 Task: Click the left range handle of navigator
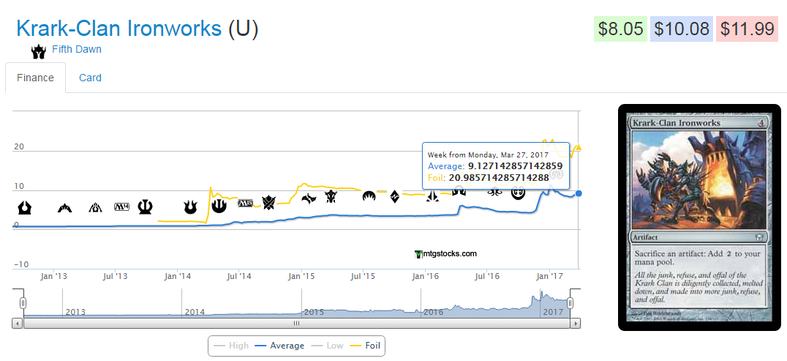click(x=23, y=303)
